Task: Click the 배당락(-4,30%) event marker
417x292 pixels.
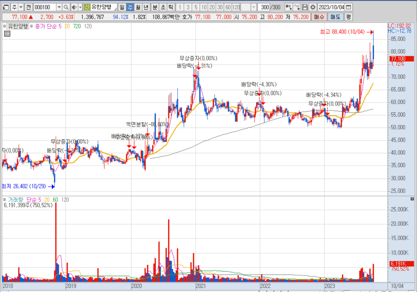Action: click(259, 84)
